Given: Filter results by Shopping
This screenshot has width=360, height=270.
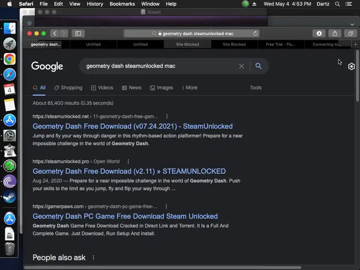Looking at the screenshot, I should (x=68, y=88).
